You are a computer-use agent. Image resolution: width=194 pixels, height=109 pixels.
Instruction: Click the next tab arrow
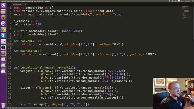click(9, 4)
